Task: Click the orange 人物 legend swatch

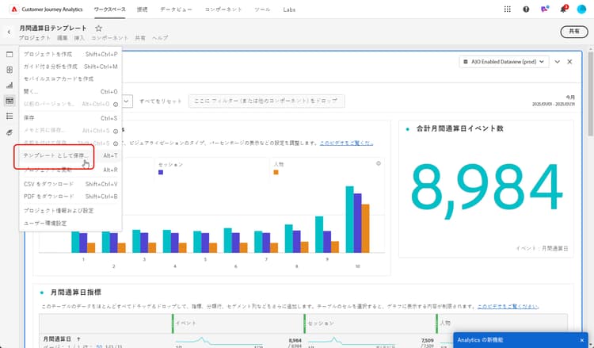Action: [x=276, y=172]
